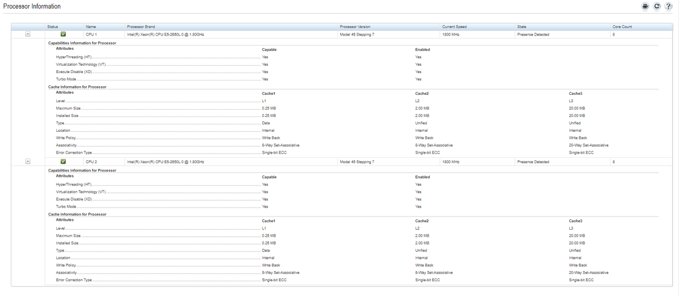This screenshot has width=679, height=296.
Task: Click CPU 2 Virtualization Technology (VT) label
Action: (x=81, y=192)
